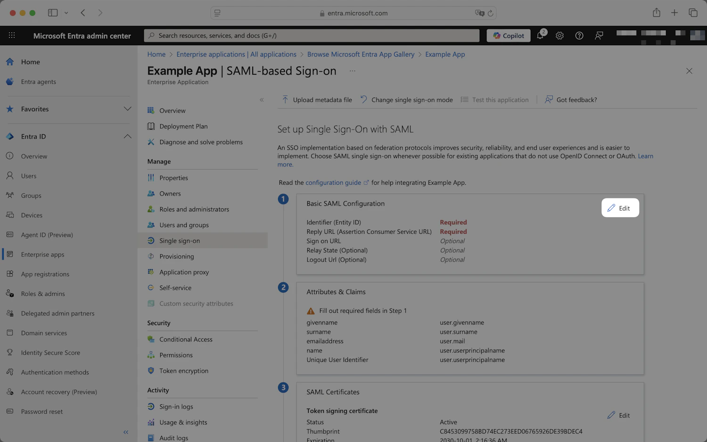Open Devices under Entra ID
Image resolution: width=707 pixels, height=442 pixels.
click(x=32, y=215)
